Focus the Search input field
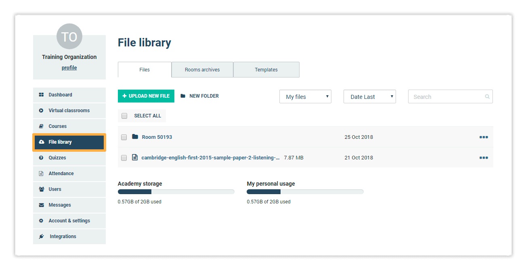The image size is (526, 270). [x=451, y=96]
